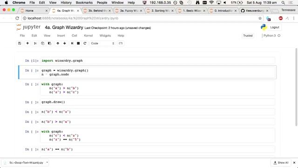
Task: Bookmark this page with the star icon
Action: [260, 18]
